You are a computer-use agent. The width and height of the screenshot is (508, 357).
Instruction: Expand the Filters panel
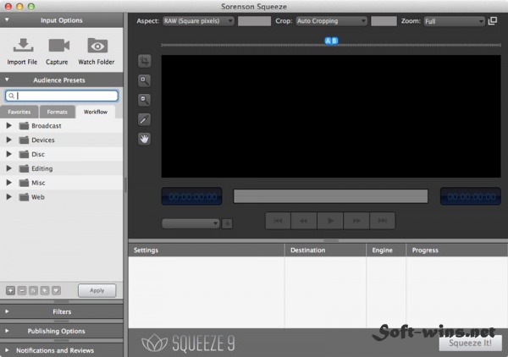[7, 311]
